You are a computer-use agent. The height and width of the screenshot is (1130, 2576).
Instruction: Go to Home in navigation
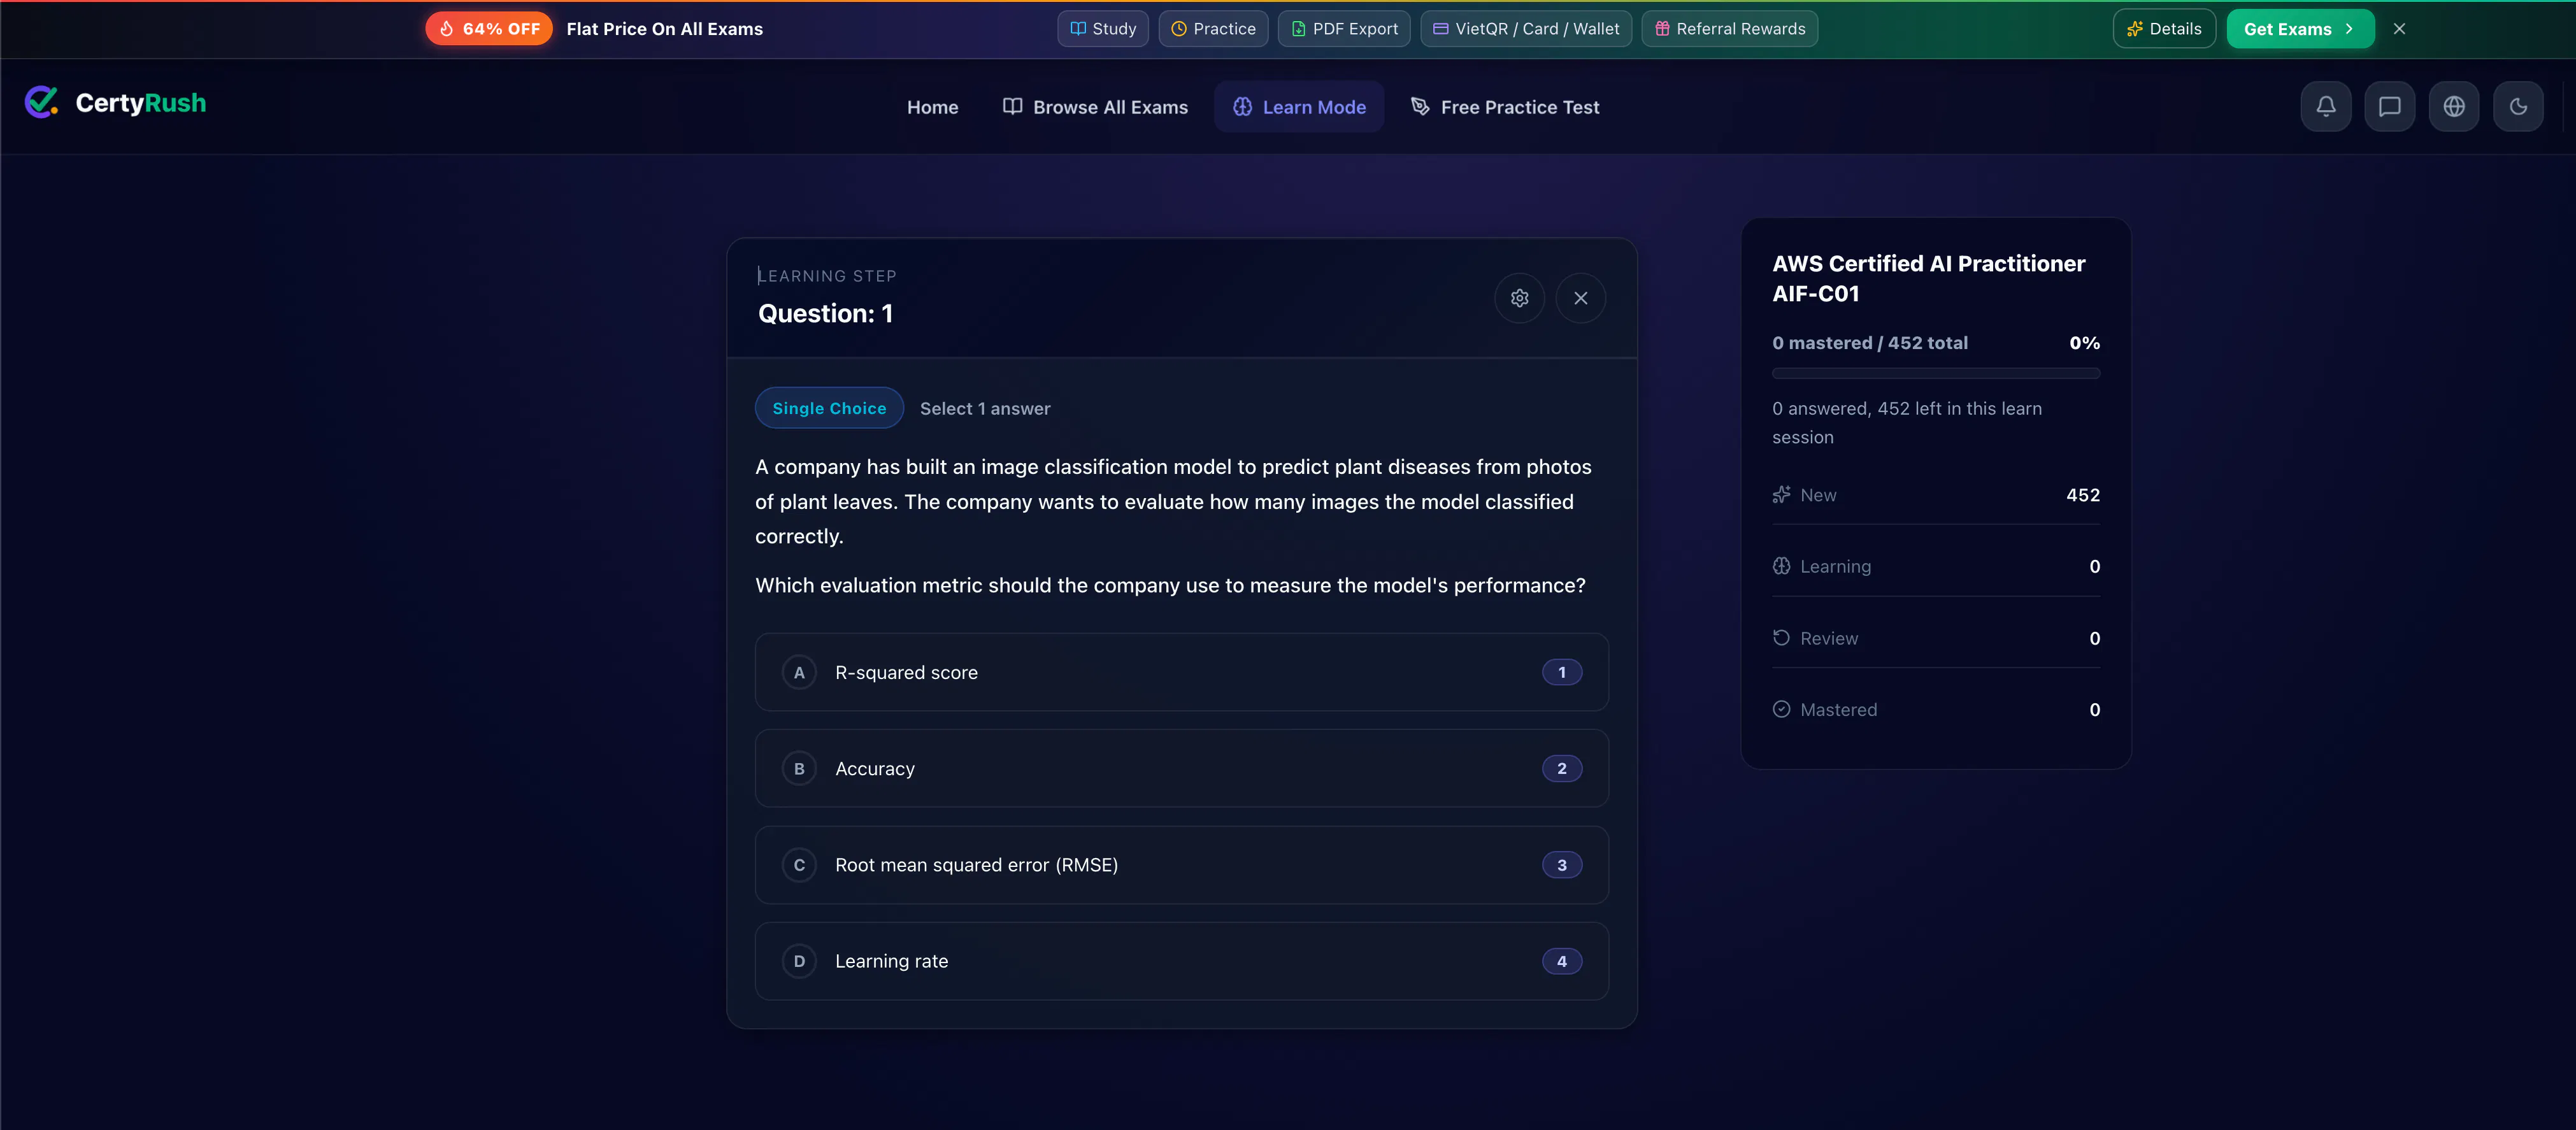[932, 107]
